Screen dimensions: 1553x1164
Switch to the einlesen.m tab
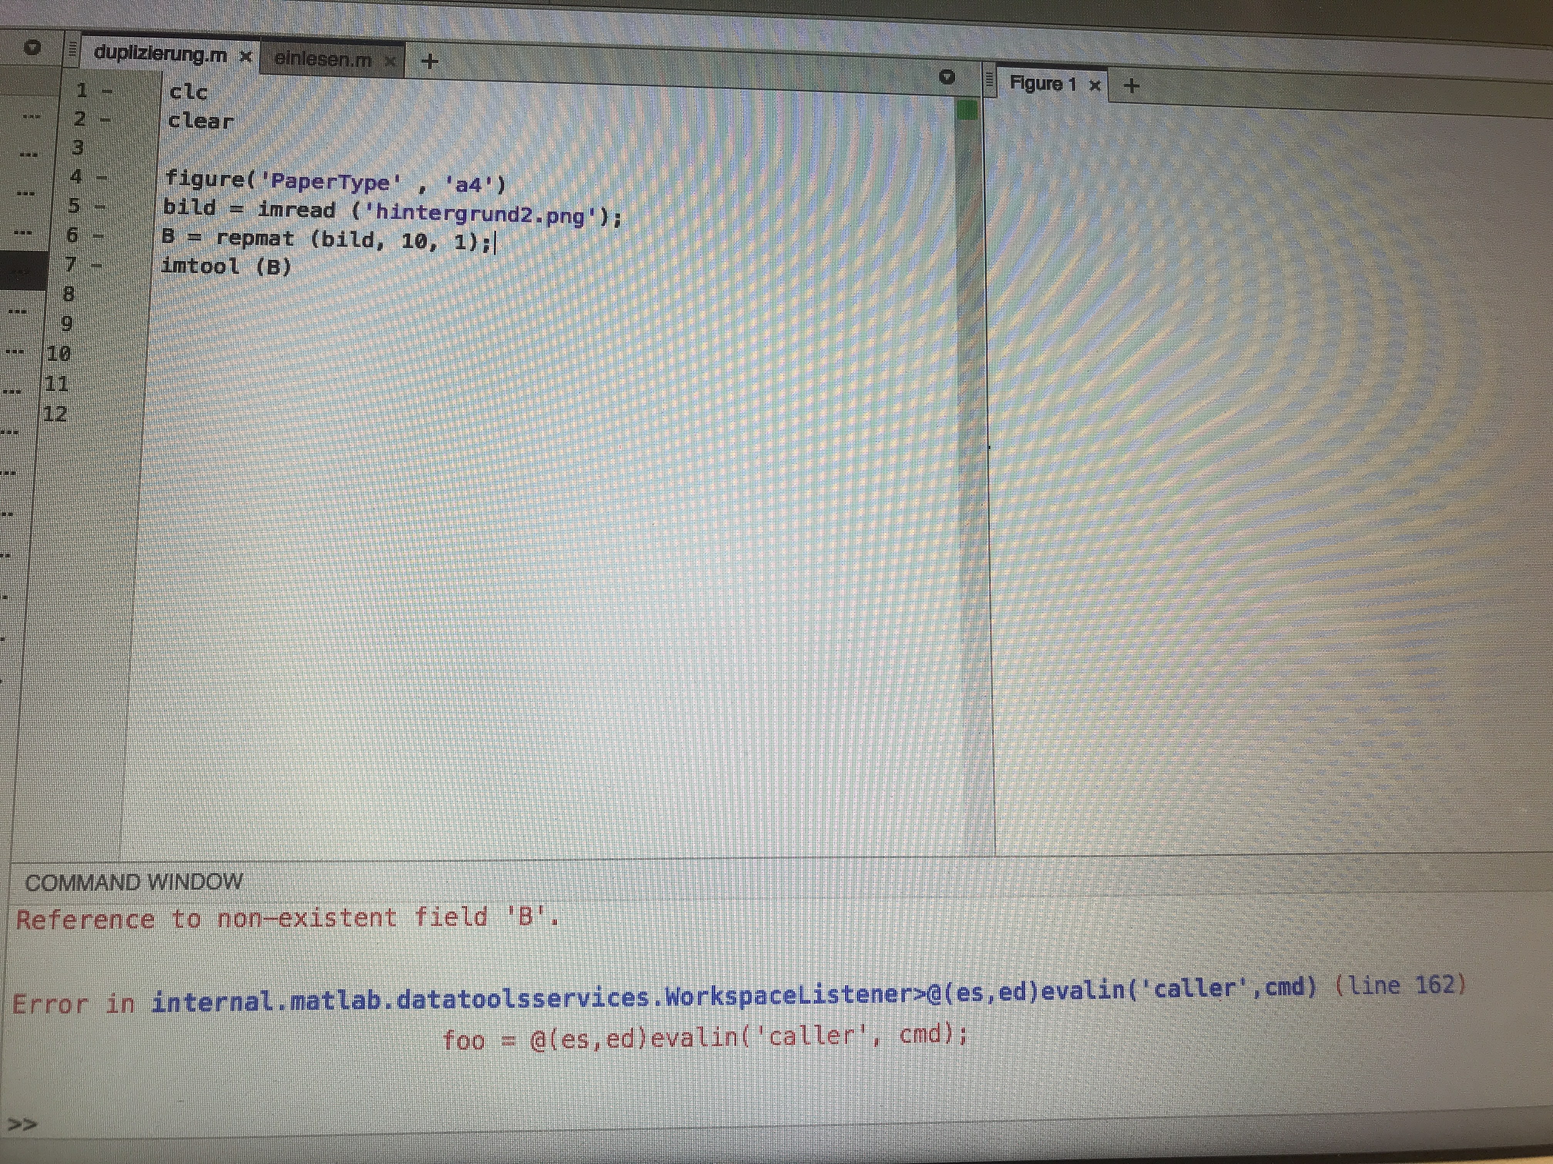(323, 60)
